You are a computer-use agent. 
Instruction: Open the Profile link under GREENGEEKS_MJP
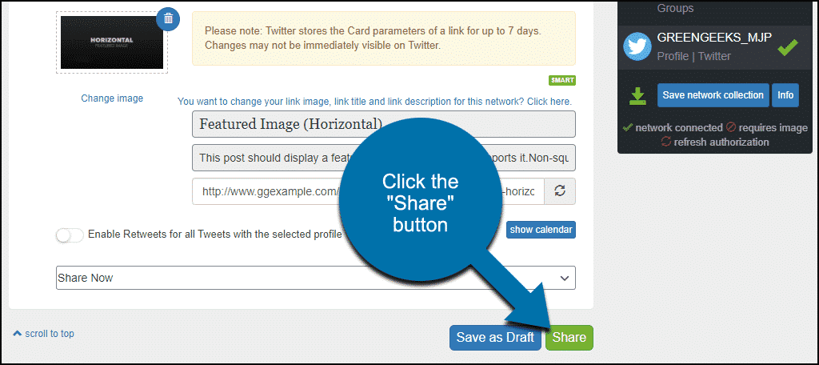pyautogui.click(x=673, y=56)
